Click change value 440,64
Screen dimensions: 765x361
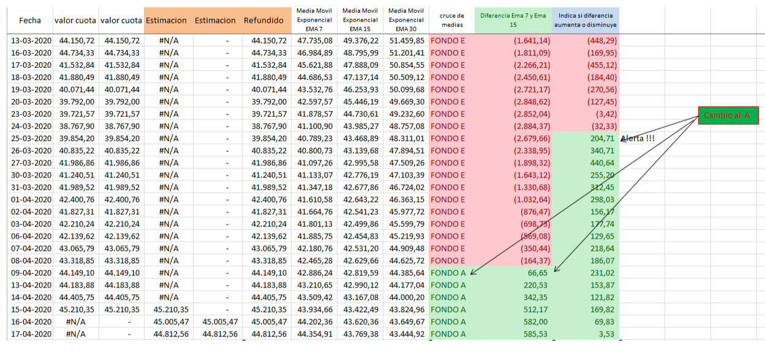[x=586, y=163]
